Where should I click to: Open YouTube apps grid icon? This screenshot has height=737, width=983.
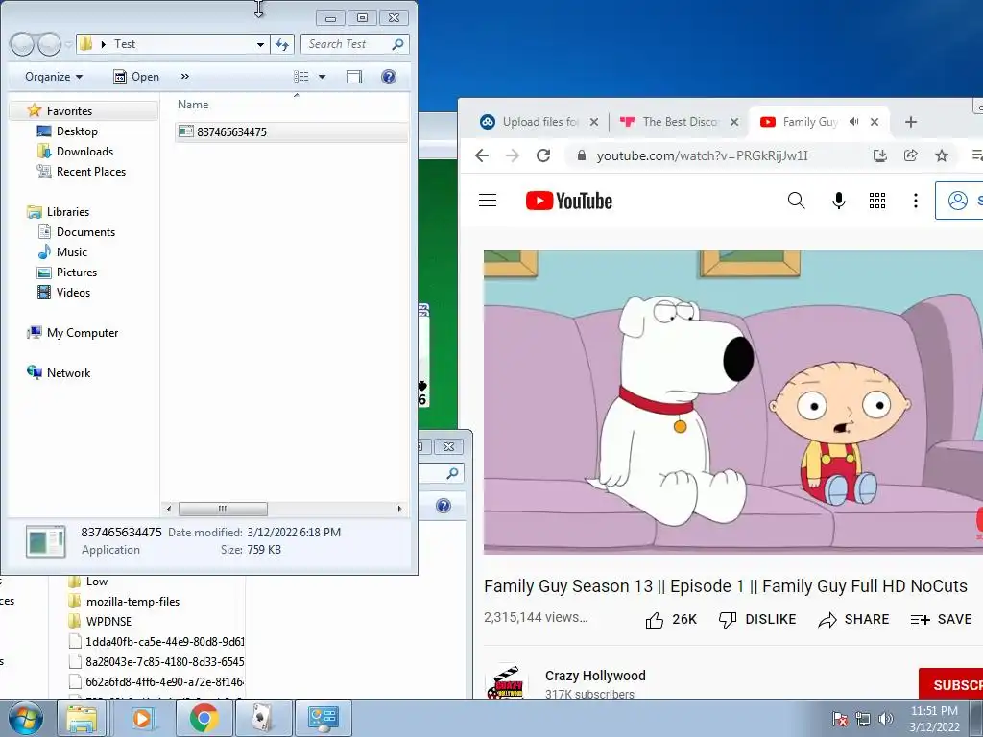coord(877,201)
